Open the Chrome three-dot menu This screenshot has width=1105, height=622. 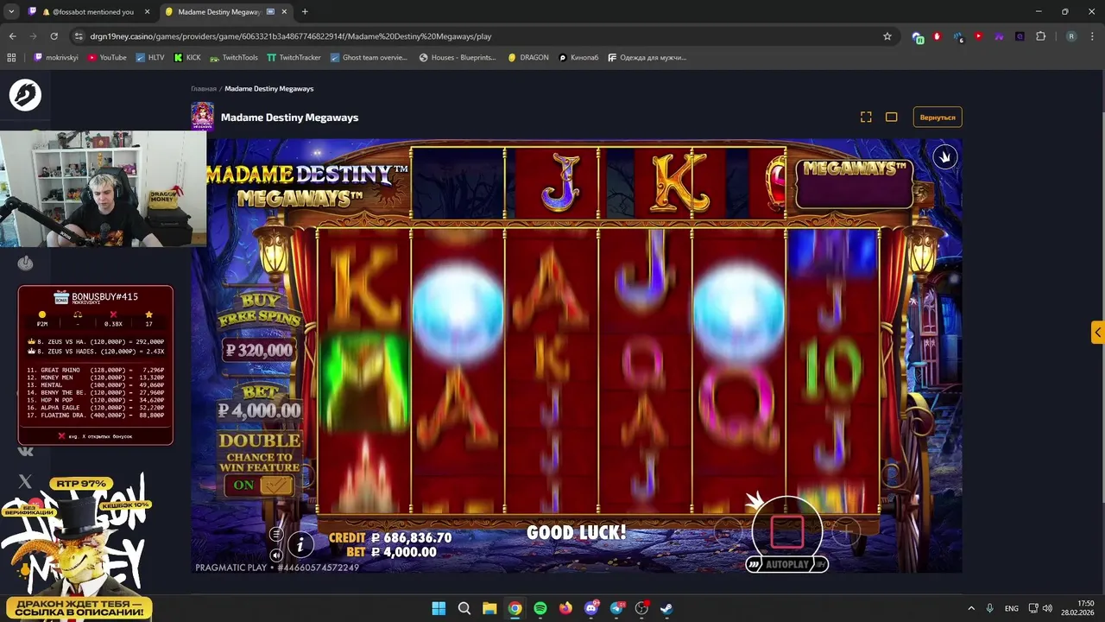coord(1092,36)
